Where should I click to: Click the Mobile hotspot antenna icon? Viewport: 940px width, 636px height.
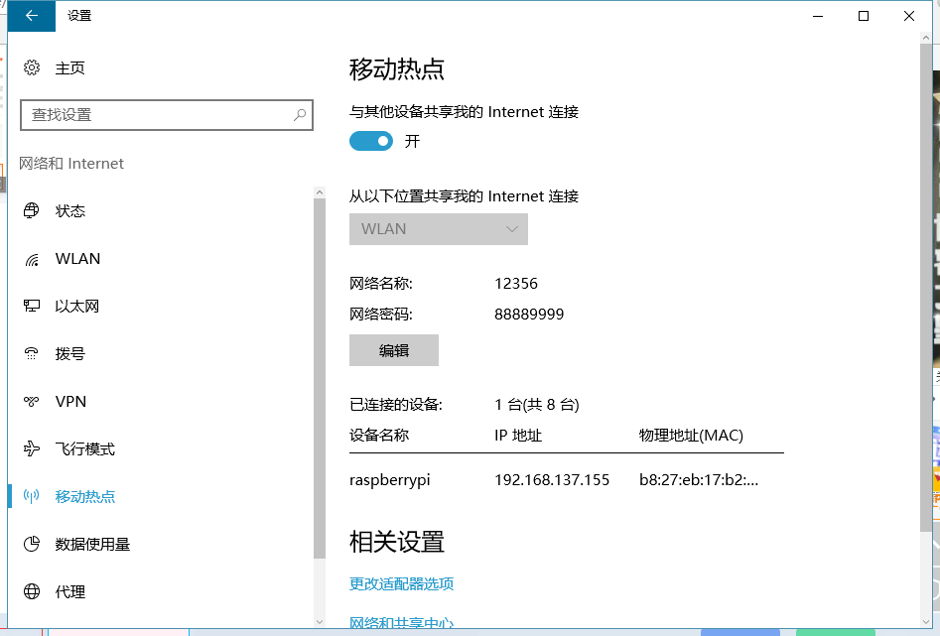31,496
